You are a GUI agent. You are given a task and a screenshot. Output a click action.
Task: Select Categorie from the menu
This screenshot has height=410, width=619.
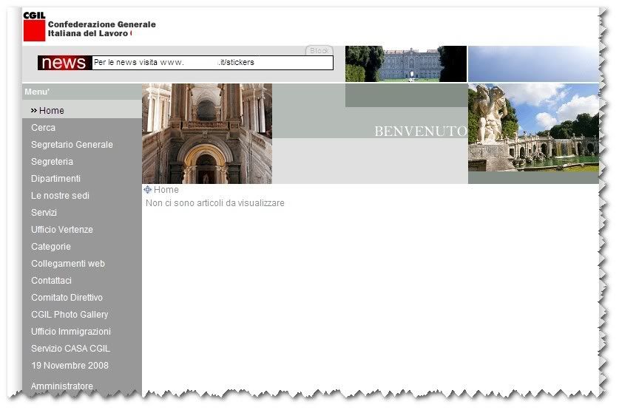(x=51, y=247)
